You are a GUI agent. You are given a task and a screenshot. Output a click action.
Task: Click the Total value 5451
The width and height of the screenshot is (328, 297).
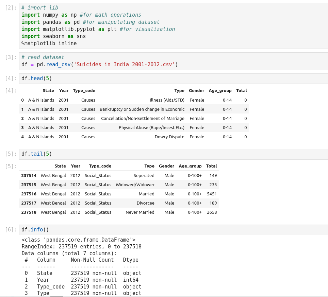[212, 194]
